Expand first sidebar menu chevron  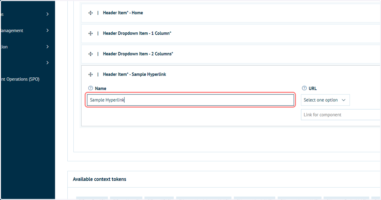[47, 14]
